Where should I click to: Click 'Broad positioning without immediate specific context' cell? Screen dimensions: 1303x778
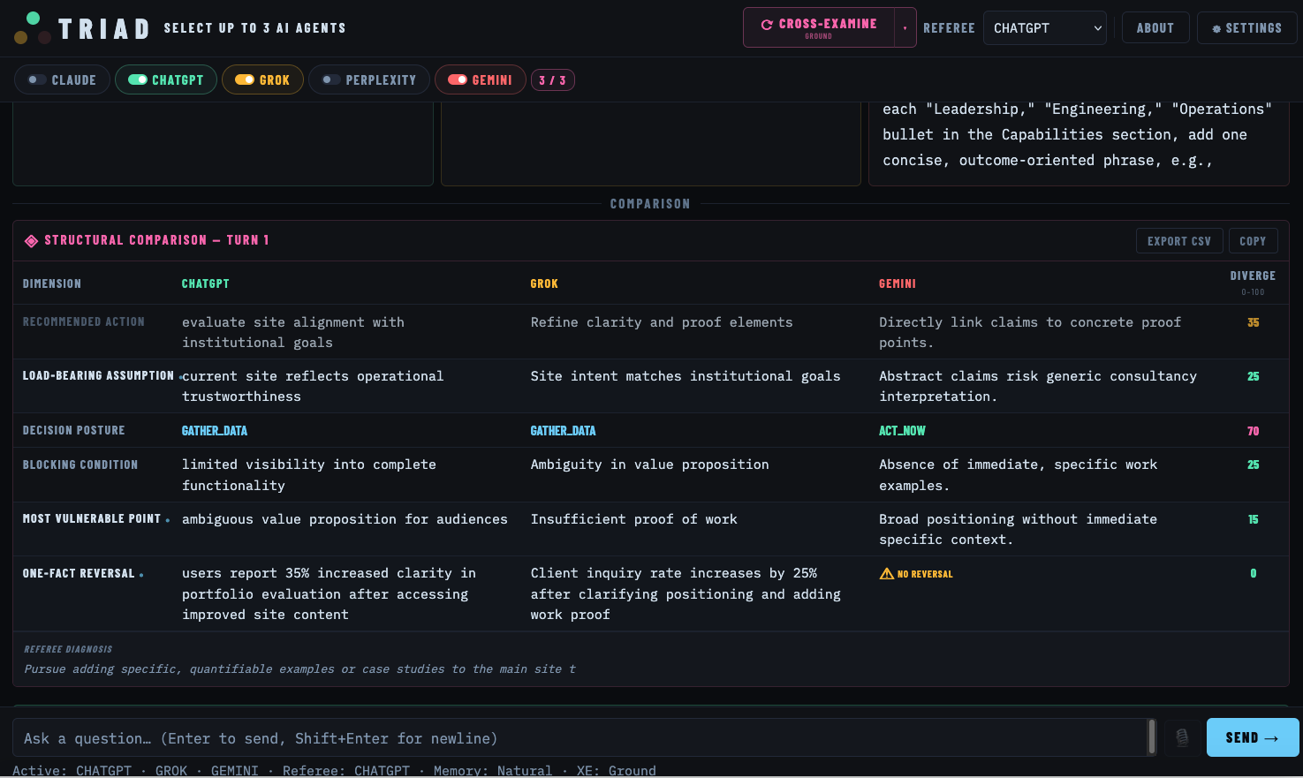pyautogui.click(x=1018, y=529)
